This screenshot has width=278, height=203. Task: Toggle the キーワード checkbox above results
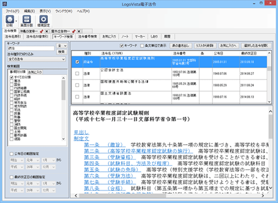click(x=122, y=46)
